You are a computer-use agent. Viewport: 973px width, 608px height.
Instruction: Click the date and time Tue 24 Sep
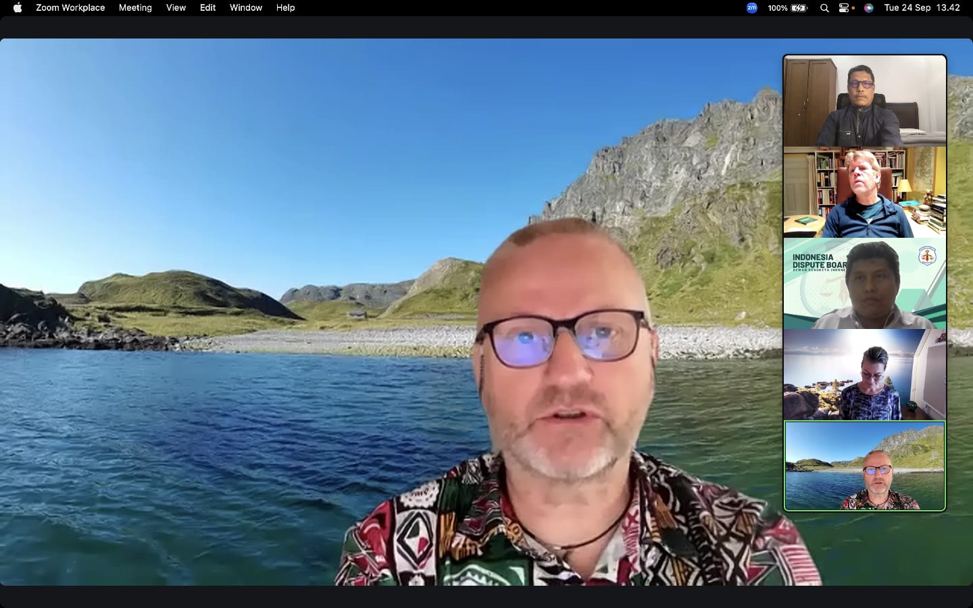922,8
